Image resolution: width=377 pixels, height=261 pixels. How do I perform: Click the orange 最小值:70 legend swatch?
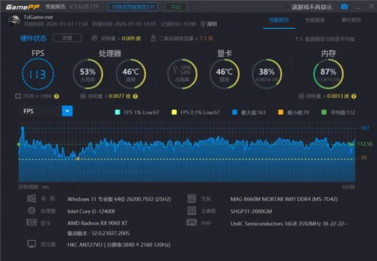pos(281,112)
